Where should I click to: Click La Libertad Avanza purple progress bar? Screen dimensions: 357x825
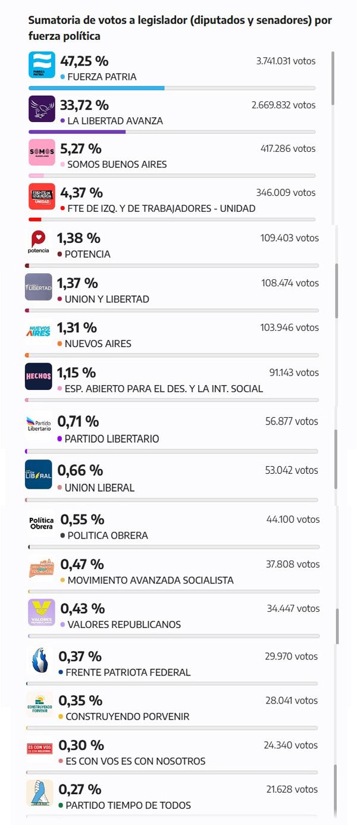tap(77, 132)
